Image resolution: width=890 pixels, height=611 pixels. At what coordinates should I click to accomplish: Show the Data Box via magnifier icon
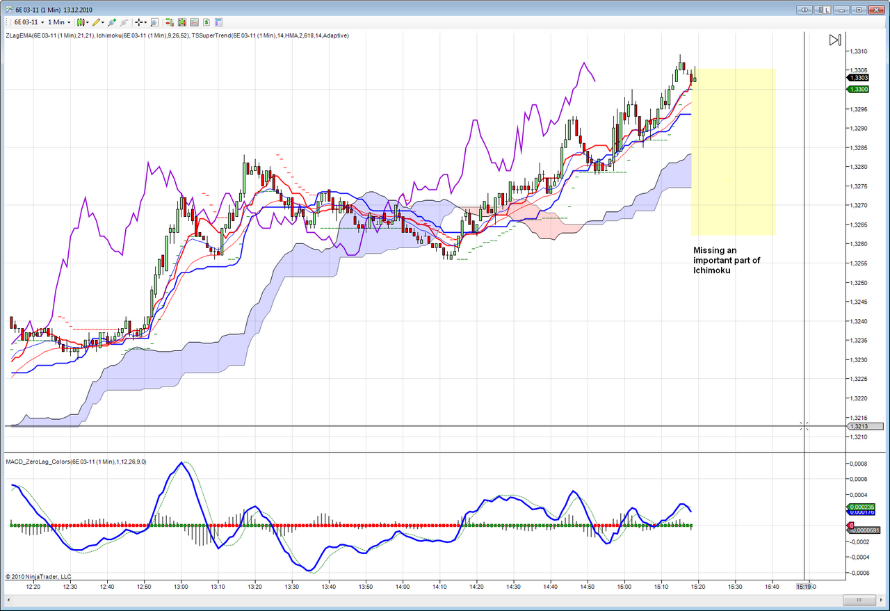pyautogui.click(x=154, y=22)
